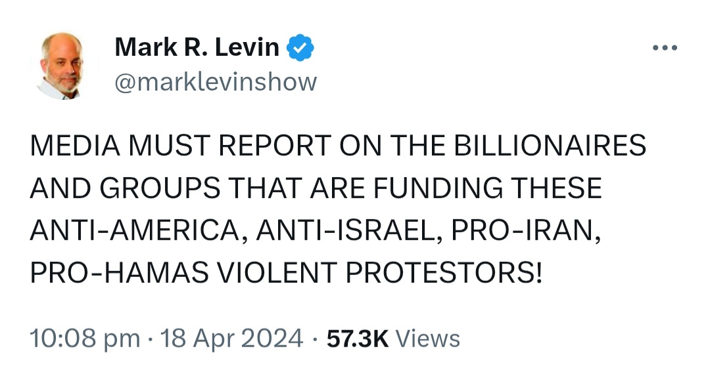Click the Views label beside the count

click(427, 339)
